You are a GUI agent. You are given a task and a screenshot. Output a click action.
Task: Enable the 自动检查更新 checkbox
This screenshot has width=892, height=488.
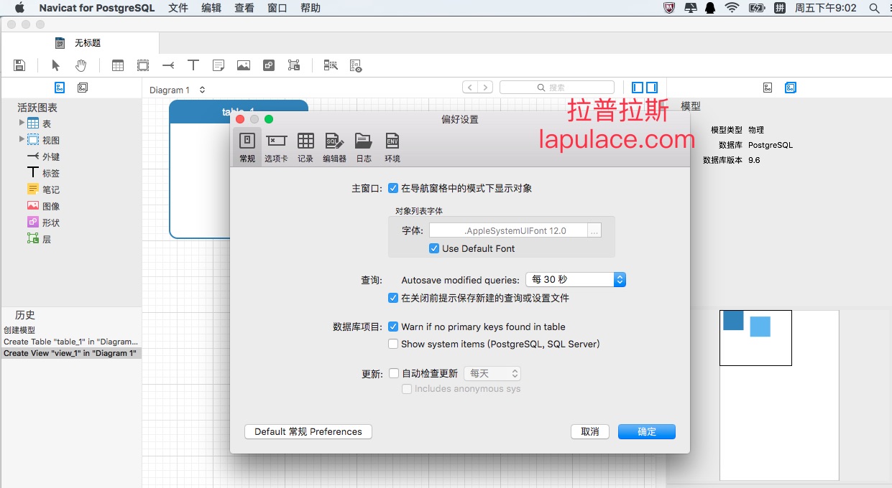pos(394,373)
